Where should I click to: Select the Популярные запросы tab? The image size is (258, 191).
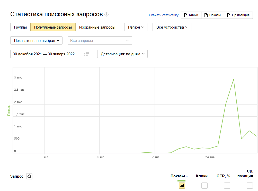(53, 27)
